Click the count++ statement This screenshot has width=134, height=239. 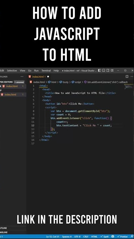[x=62, y=122]
